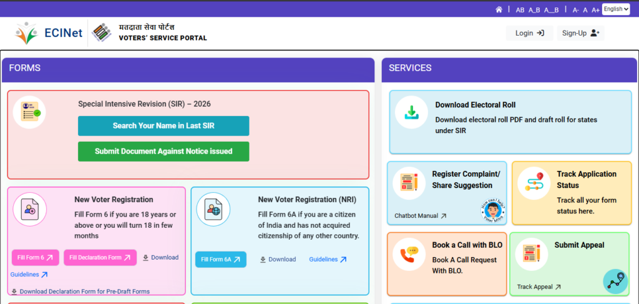The image size is (639, 304).
Task: Reset font size with plain A
Action: click(585, 10)
